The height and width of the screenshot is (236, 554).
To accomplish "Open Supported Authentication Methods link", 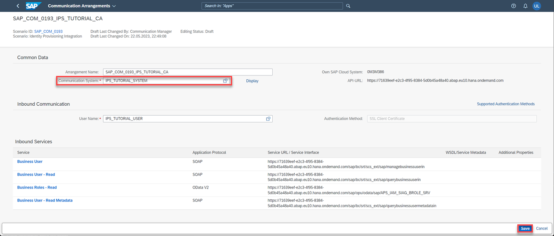I will click(506, 104).
